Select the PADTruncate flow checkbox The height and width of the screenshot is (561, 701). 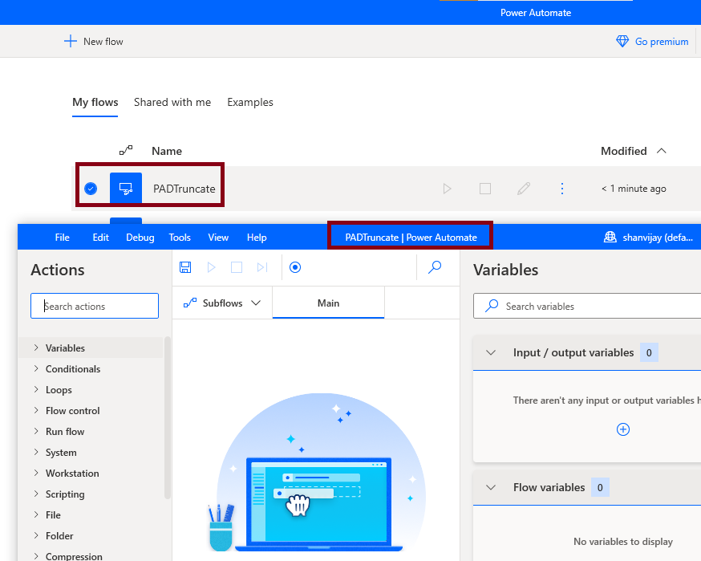click(91, 188)
